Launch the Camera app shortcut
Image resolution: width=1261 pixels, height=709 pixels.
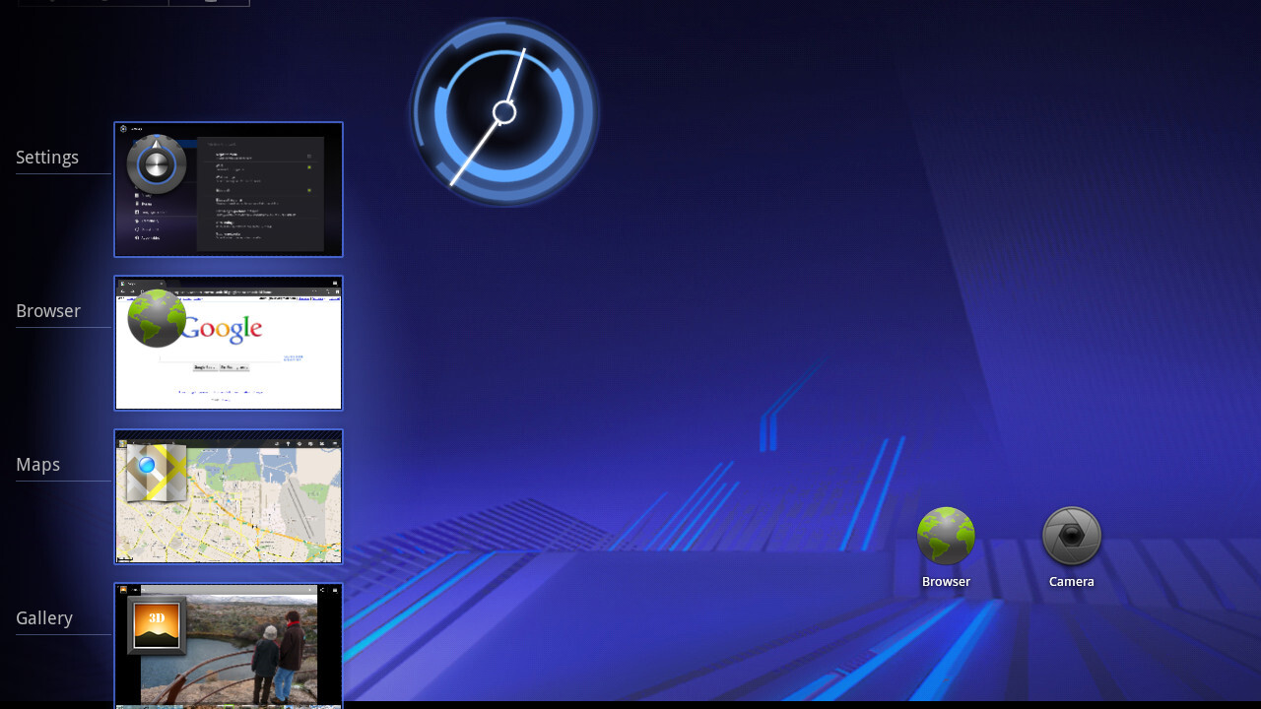[x=1071, y=537]
